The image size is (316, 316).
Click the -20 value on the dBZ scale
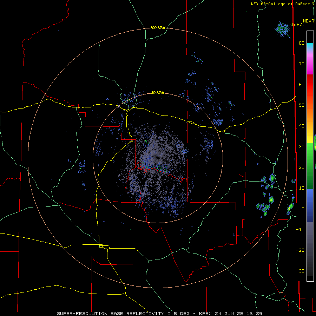click(300, 250)
